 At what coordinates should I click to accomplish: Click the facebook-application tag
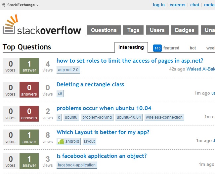[77, 165]
